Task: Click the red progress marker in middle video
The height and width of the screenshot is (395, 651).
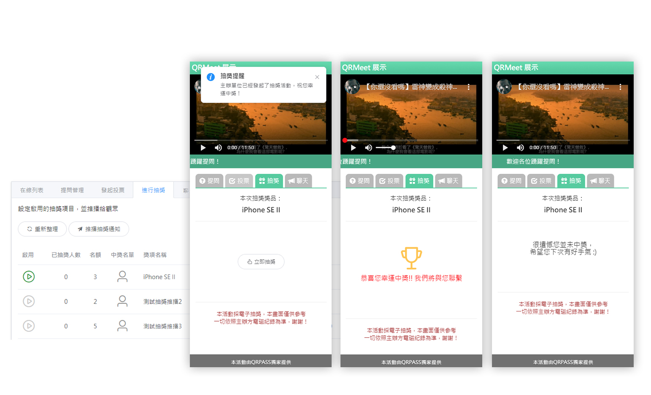Action: point(345,140)
